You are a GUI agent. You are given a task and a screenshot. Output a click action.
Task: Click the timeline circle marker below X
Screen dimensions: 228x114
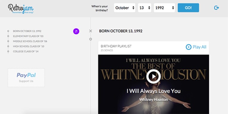tap(90, 39)
